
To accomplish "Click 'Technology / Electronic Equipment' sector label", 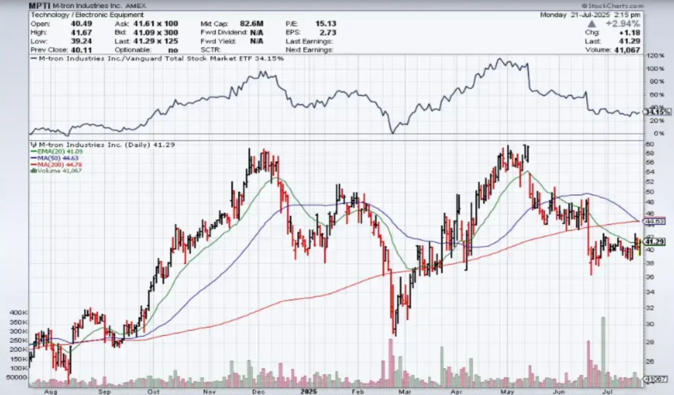I will [87, 15].
